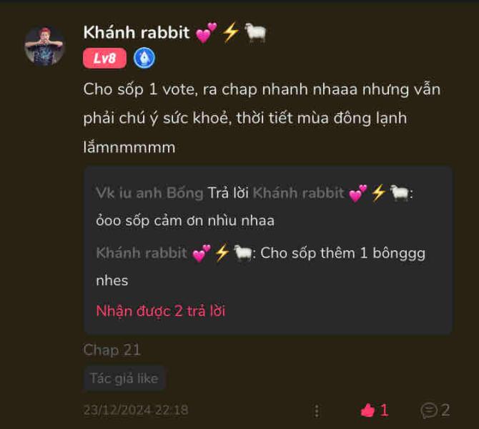The image size is (479, 429).
Task: Tap the pink hearts emoji in header username
Action: point(206,32)
